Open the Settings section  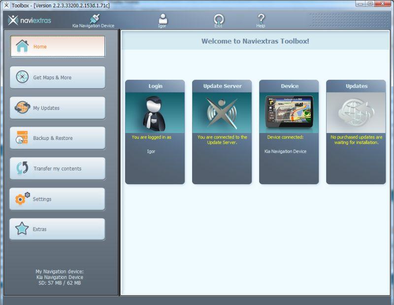click(x=57, y=199)
